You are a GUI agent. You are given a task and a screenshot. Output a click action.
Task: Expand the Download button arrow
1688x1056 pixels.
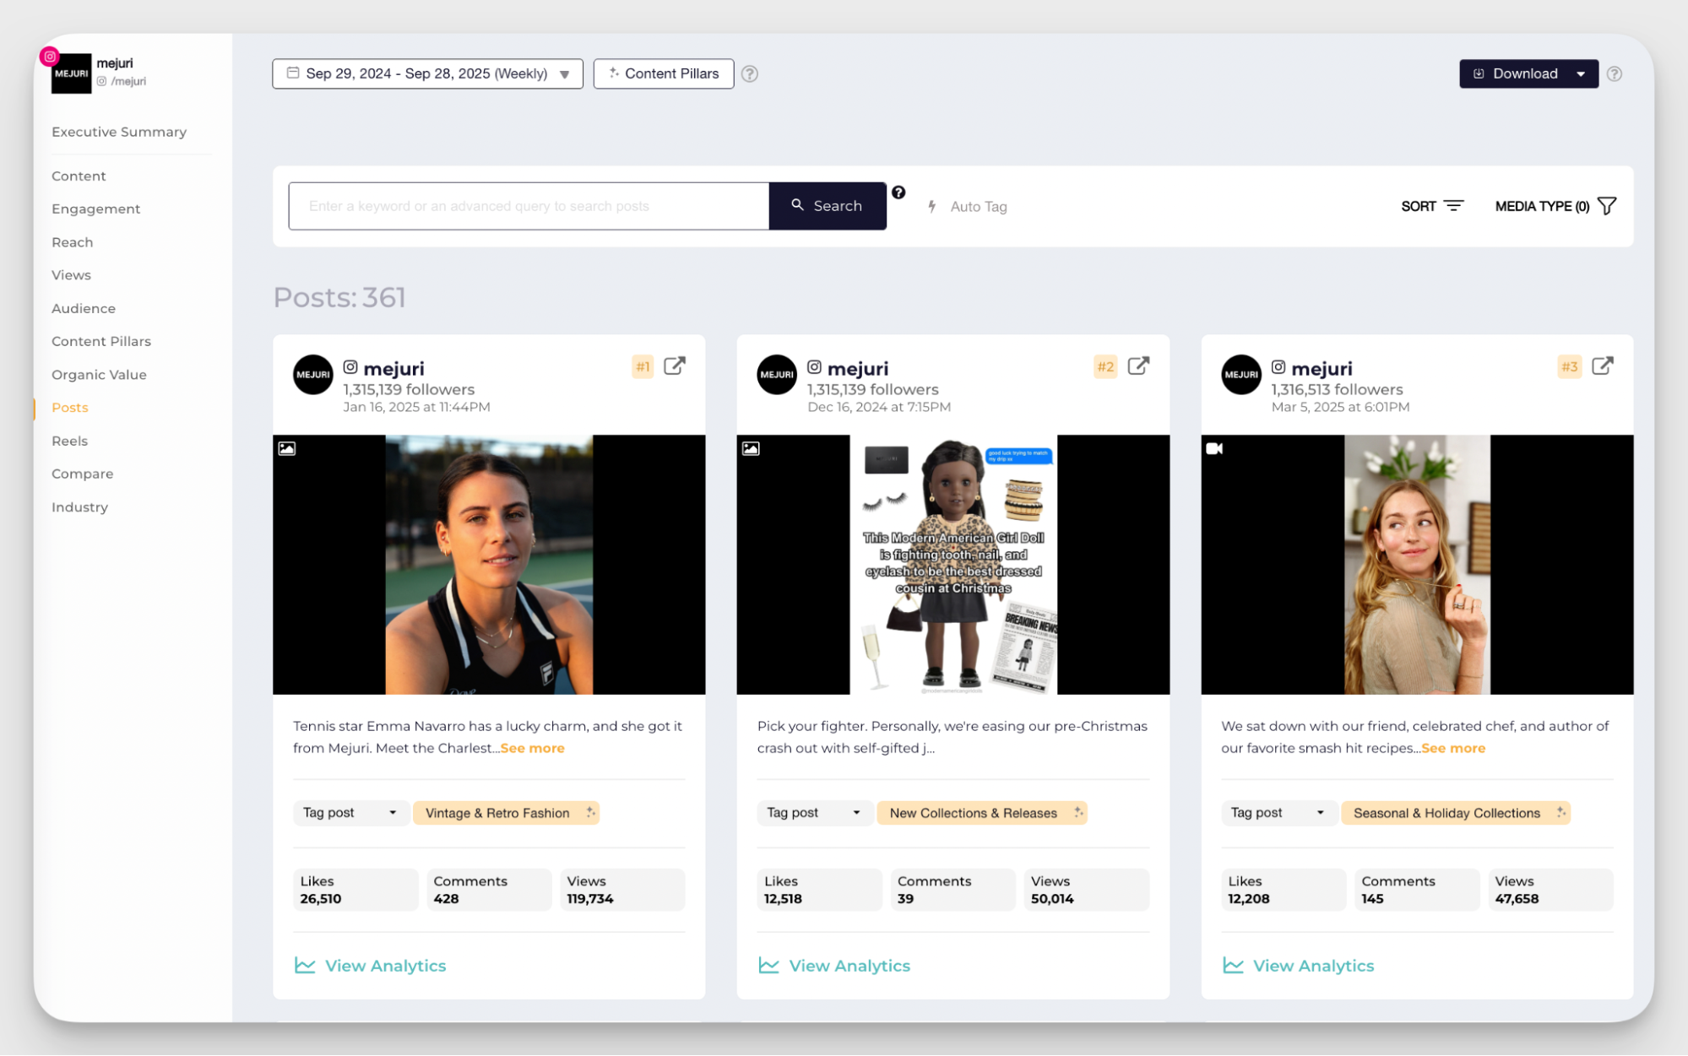pos(1580,74)
